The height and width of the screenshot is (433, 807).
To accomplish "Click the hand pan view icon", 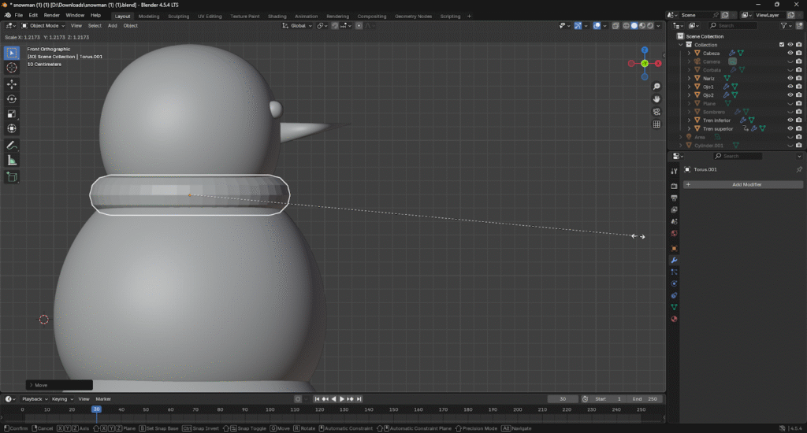I will (x=656, y=98).
